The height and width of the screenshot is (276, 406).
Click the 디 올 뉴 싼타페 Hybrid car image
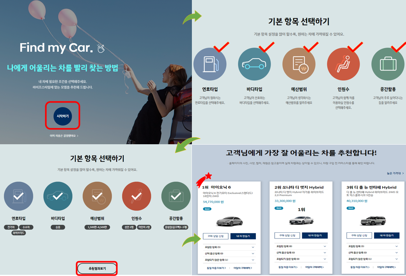tap(373, 220)
